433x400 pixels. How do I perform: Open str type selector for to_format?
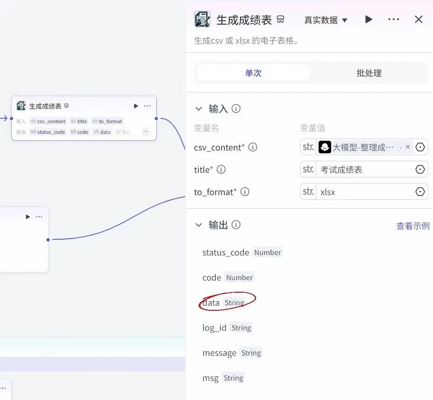tap(308, 191)
